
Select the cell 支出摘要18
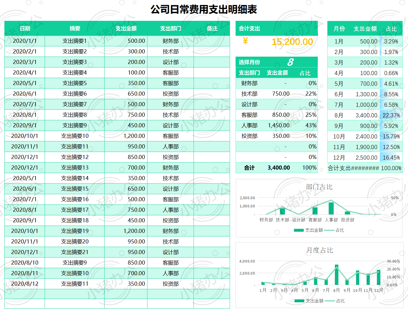[x=75, y=220]
